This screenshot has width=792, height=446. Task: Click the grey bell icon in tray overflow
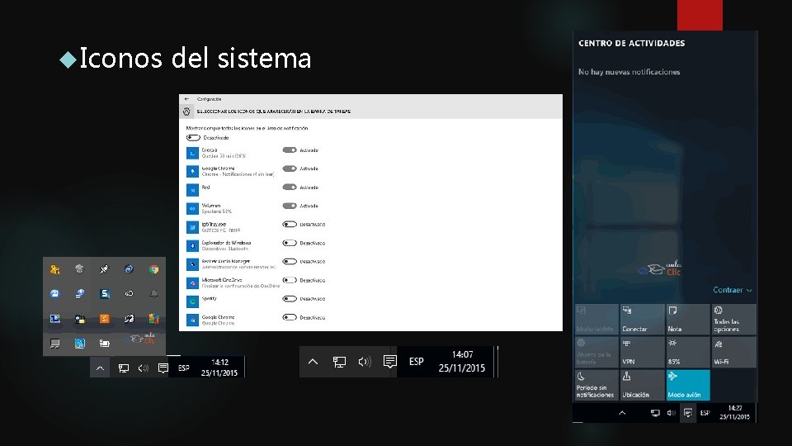[x=153, y=293]
